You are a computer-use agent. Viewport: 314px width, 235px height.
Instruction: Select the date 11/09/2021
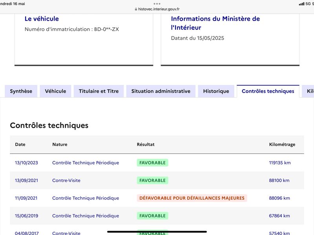point(26,198)
